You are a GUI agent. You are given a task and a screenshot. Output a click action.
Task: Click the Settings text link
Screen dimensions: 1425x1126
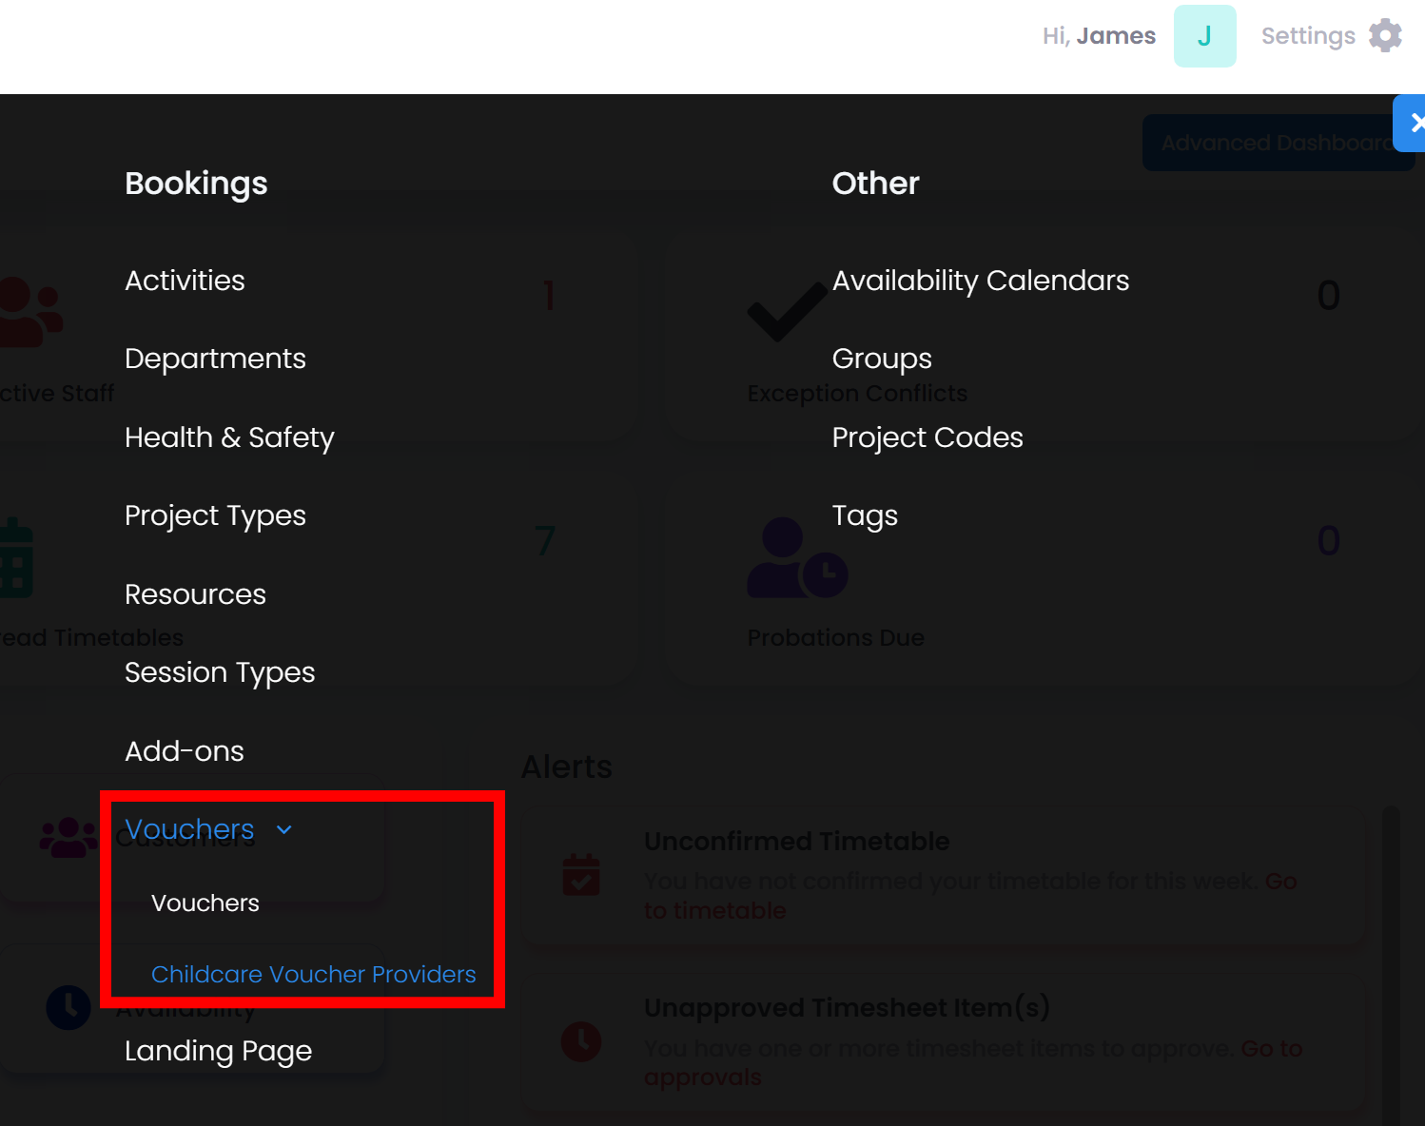tap(1308, 36)
